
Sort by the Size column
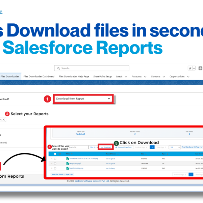pyautogui.click(x=144, y=154)
